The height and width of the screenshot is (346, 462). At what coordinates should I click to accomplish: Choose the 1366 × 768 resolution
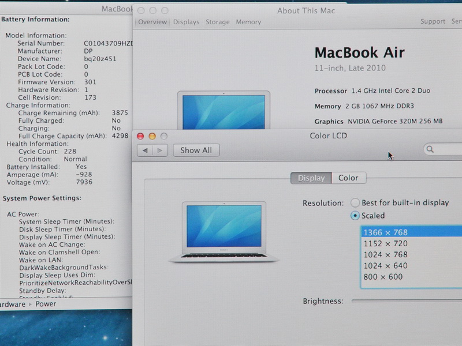point(412,232)
